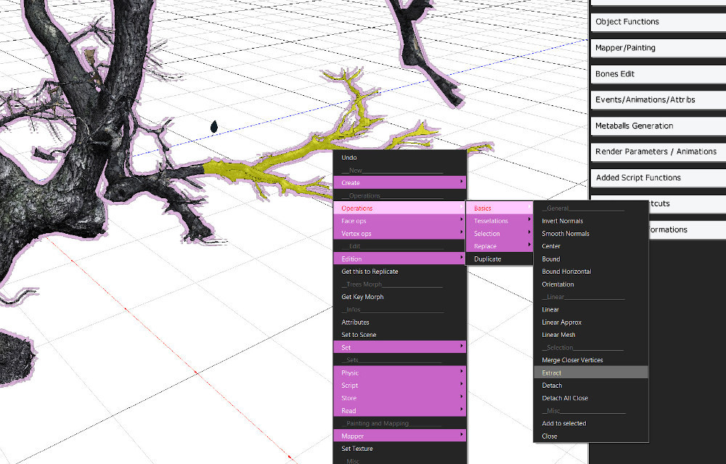Click Duplicate in the Operations submenu

pyautogui.click(x=499, y=259)
